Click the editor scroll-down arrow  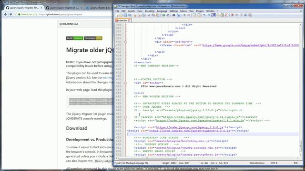pyautogui.click(x=301, y=155)
